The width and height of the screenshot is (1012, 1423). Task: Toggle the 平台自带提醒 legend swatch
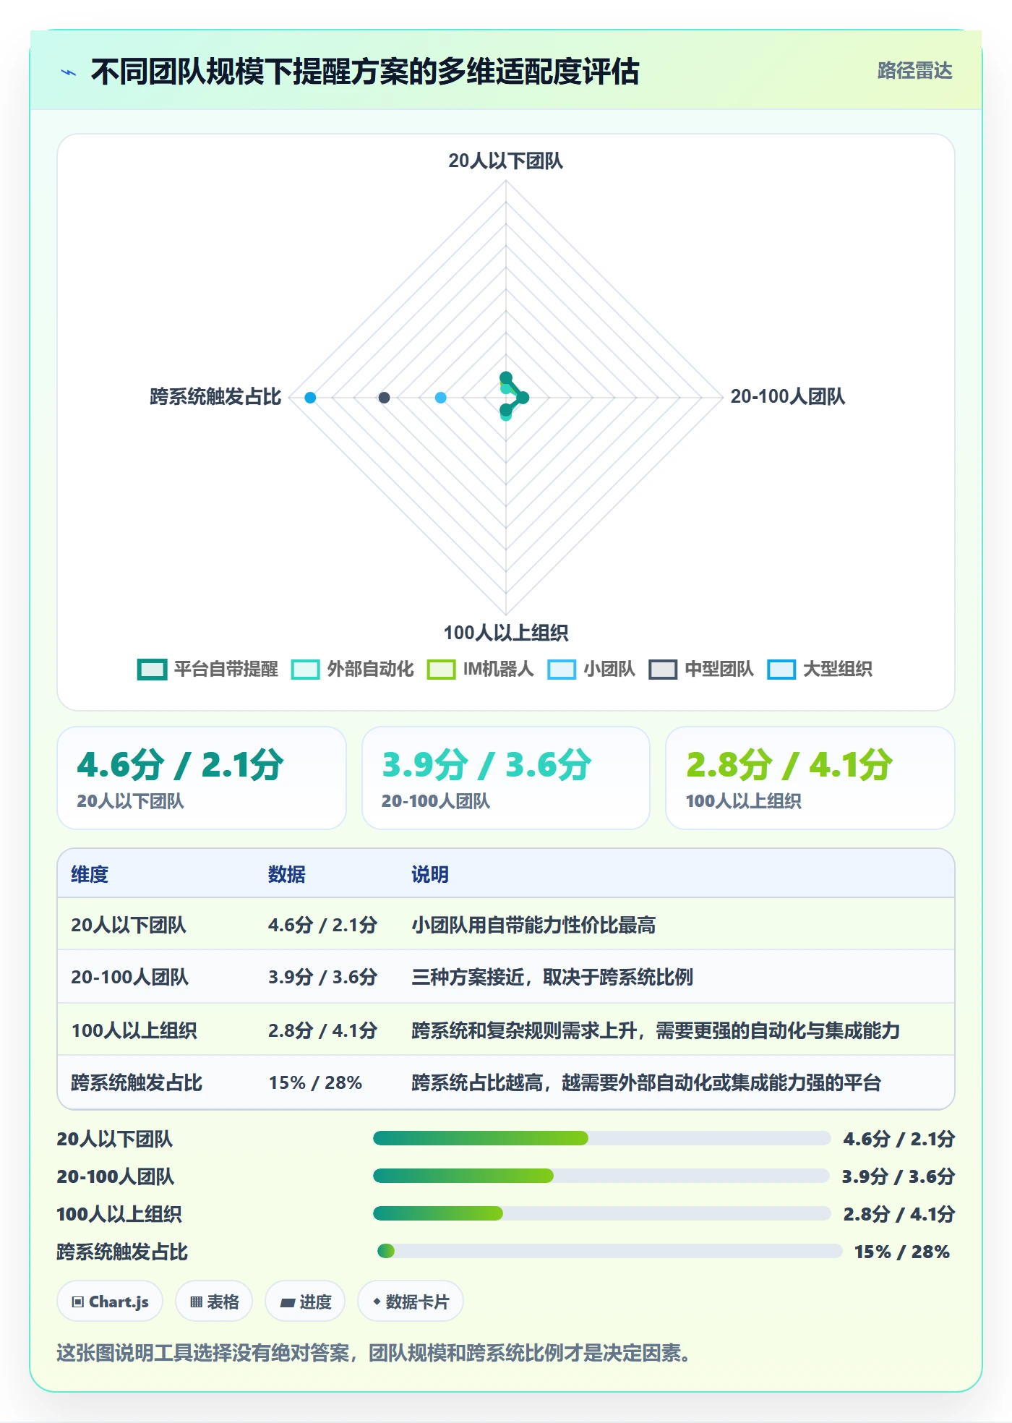[x=152, y=670]
